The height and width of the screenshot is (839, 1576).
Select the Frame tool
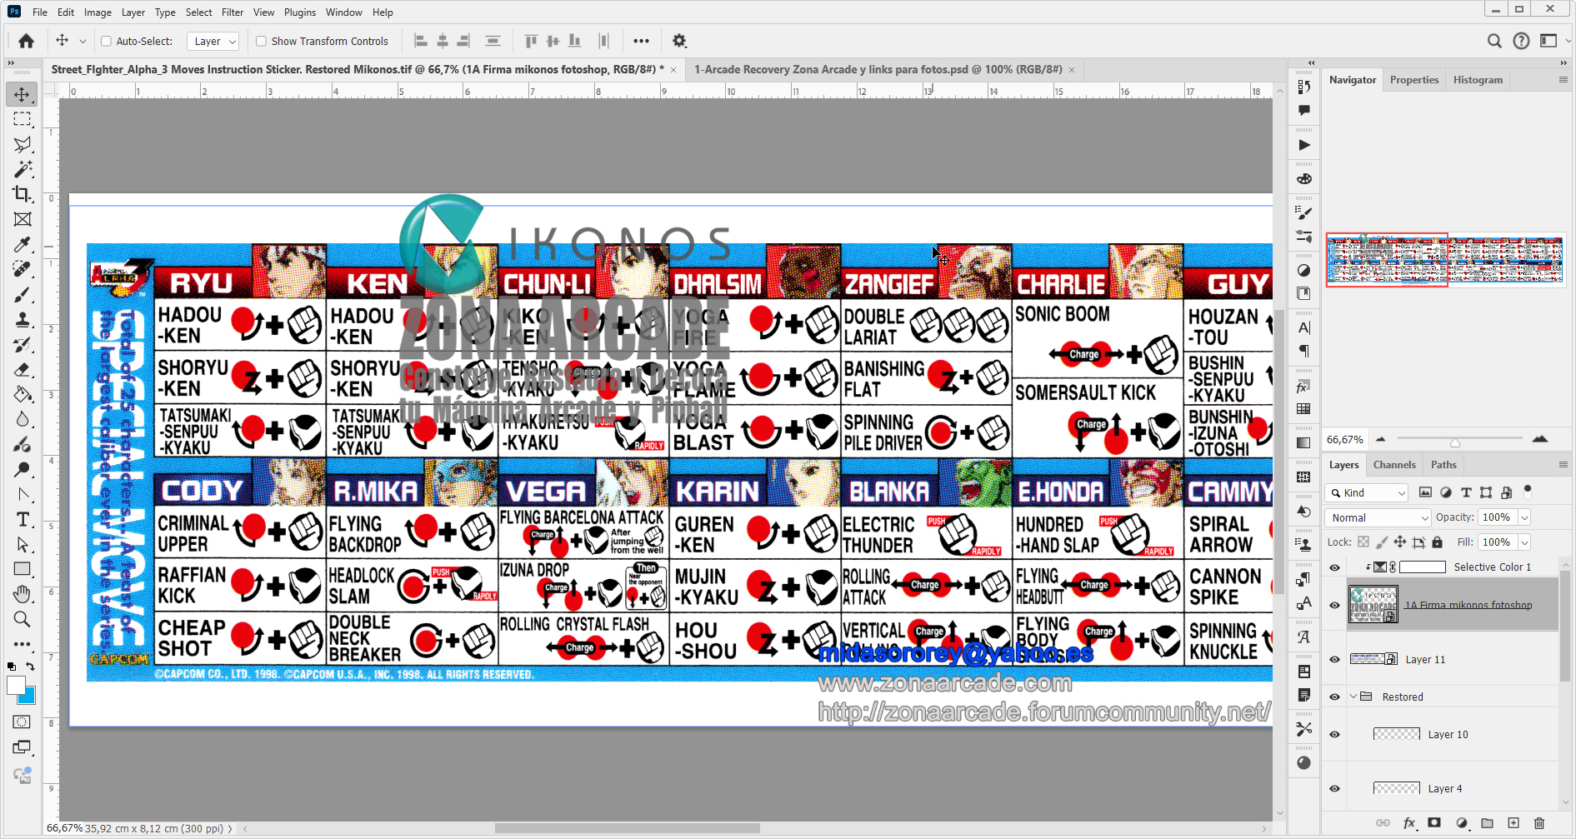click(x=23, y=219)
